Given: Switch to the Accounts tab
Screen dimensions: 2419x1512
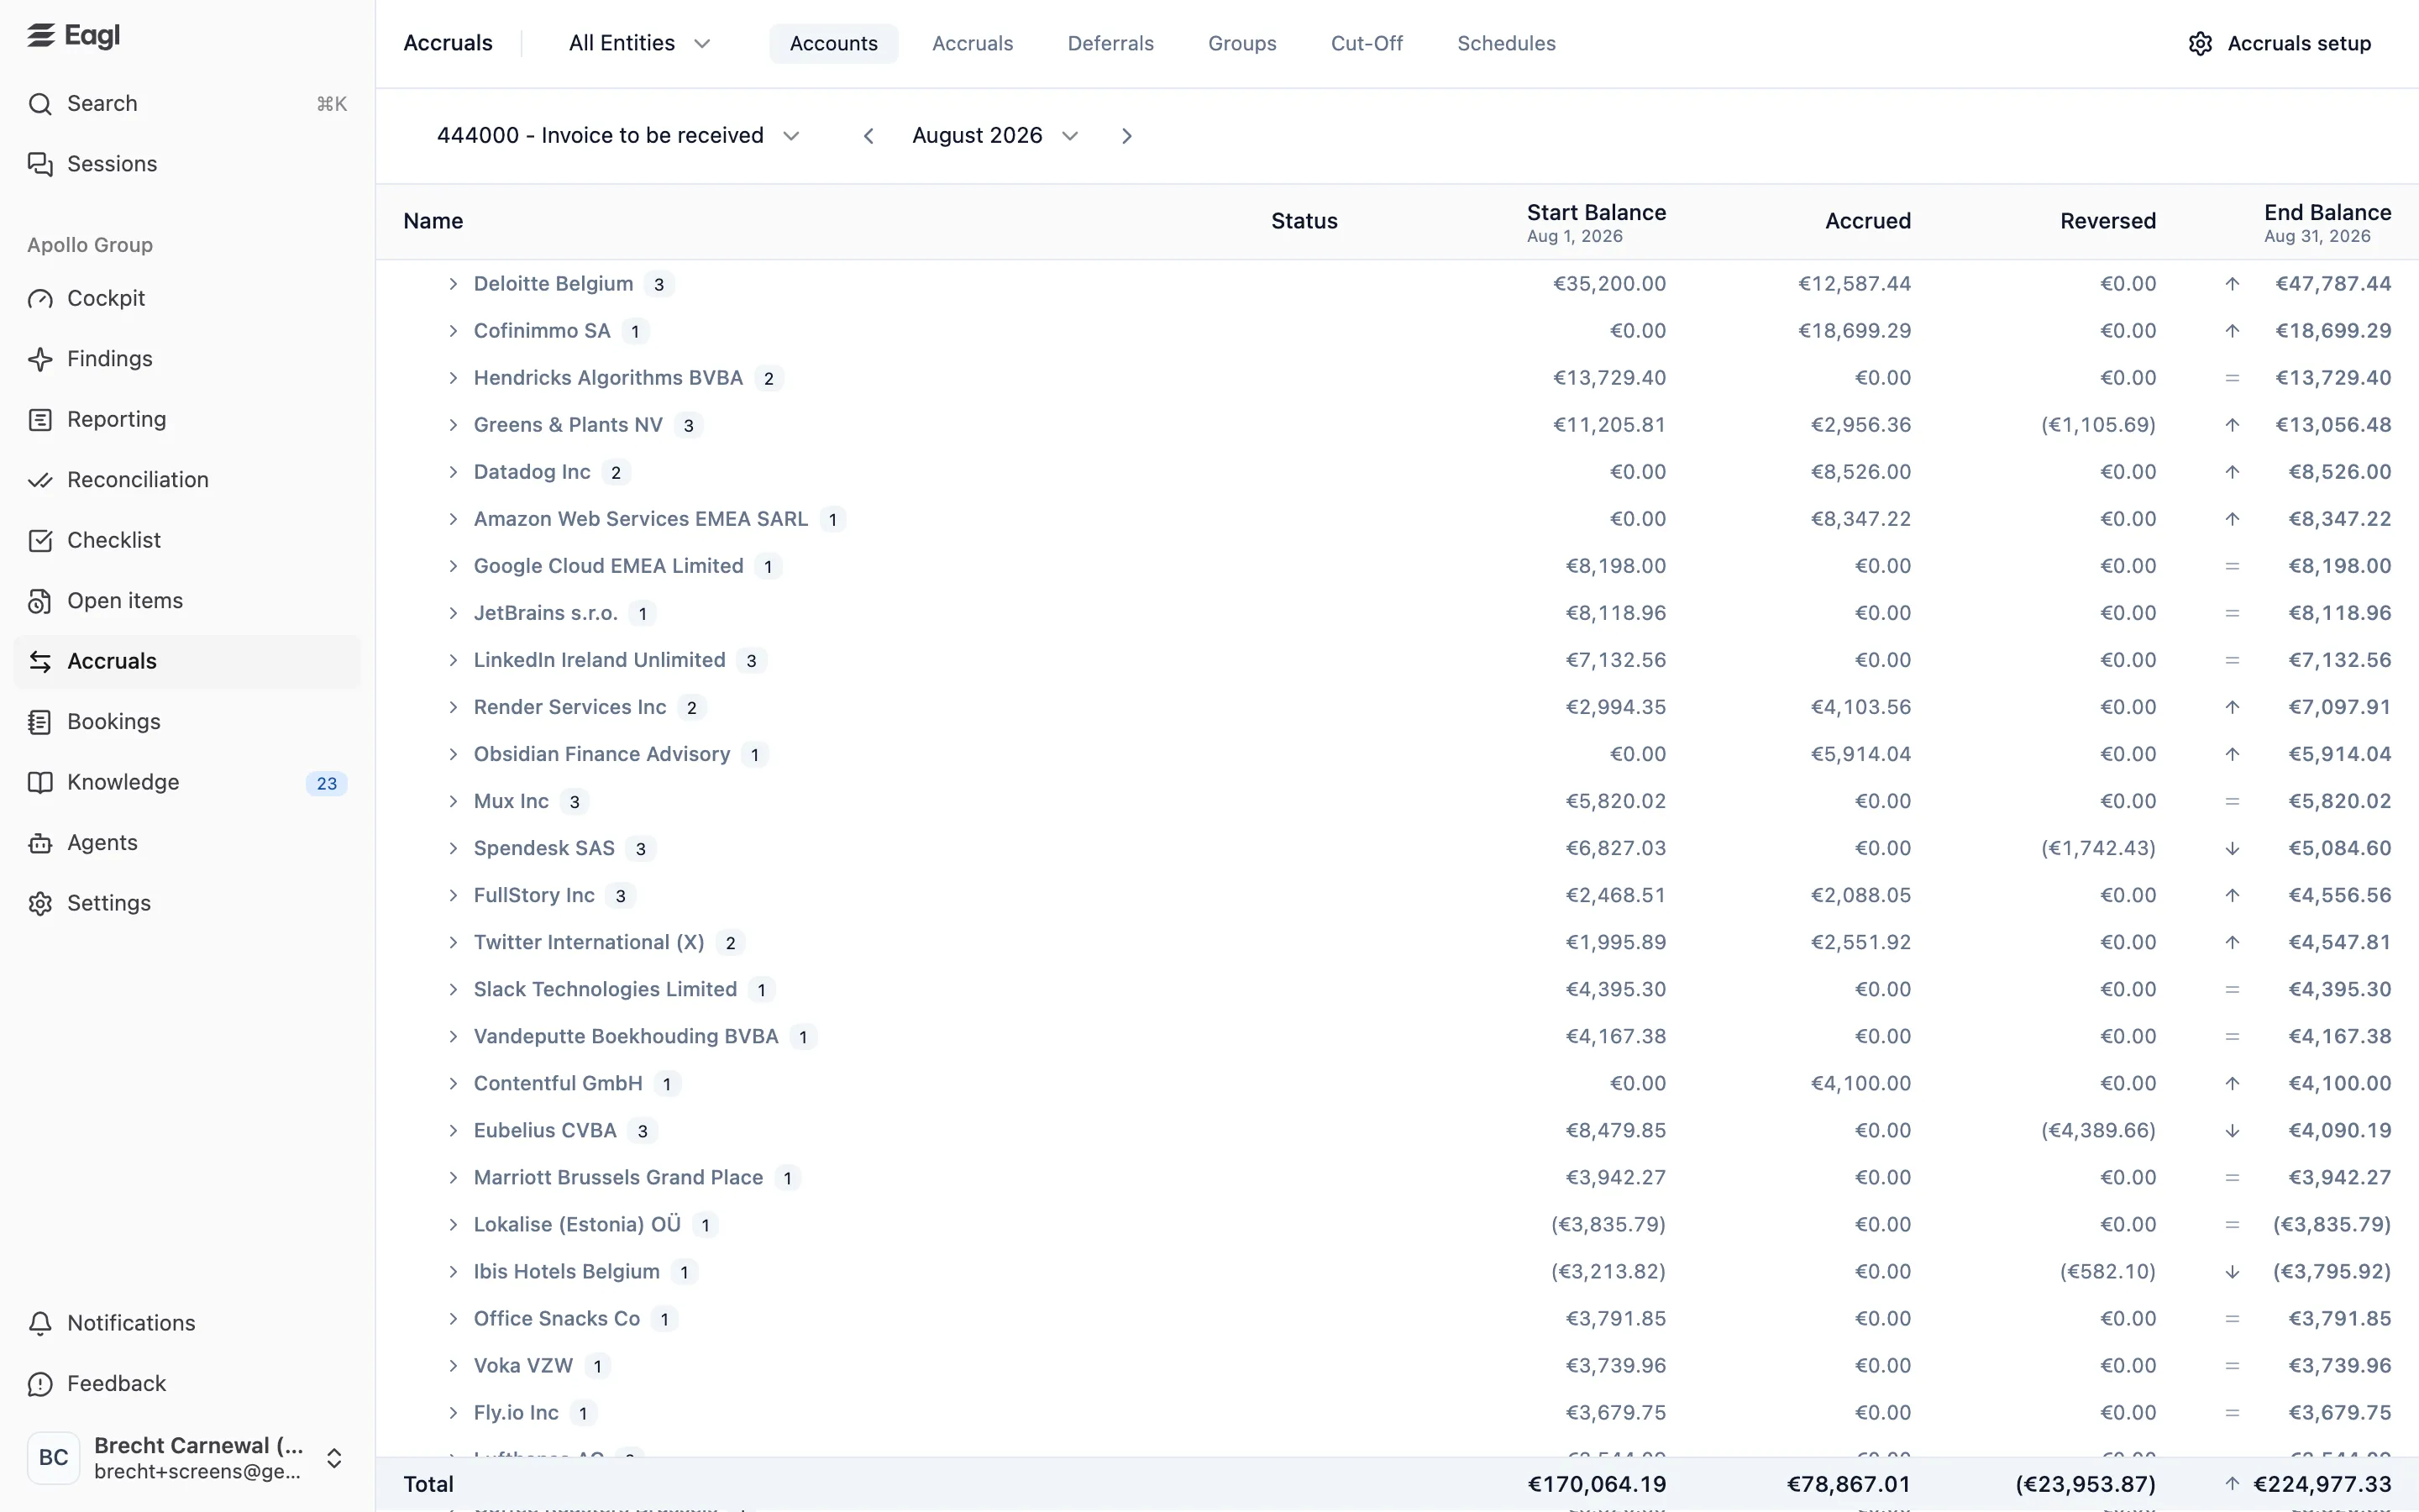Looking at the screenshot, I should coord(834,44).
